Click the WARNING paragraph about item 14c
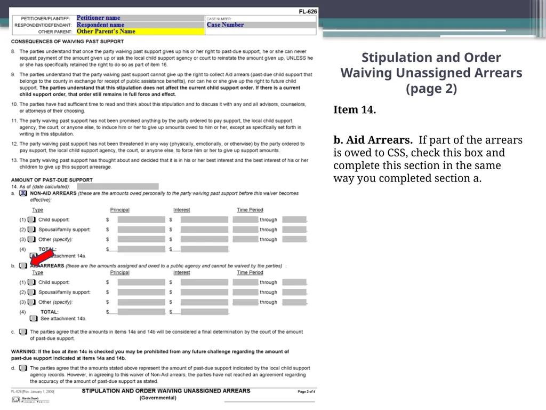The width and height of the screenshot is (546, 410). (150, 354)
